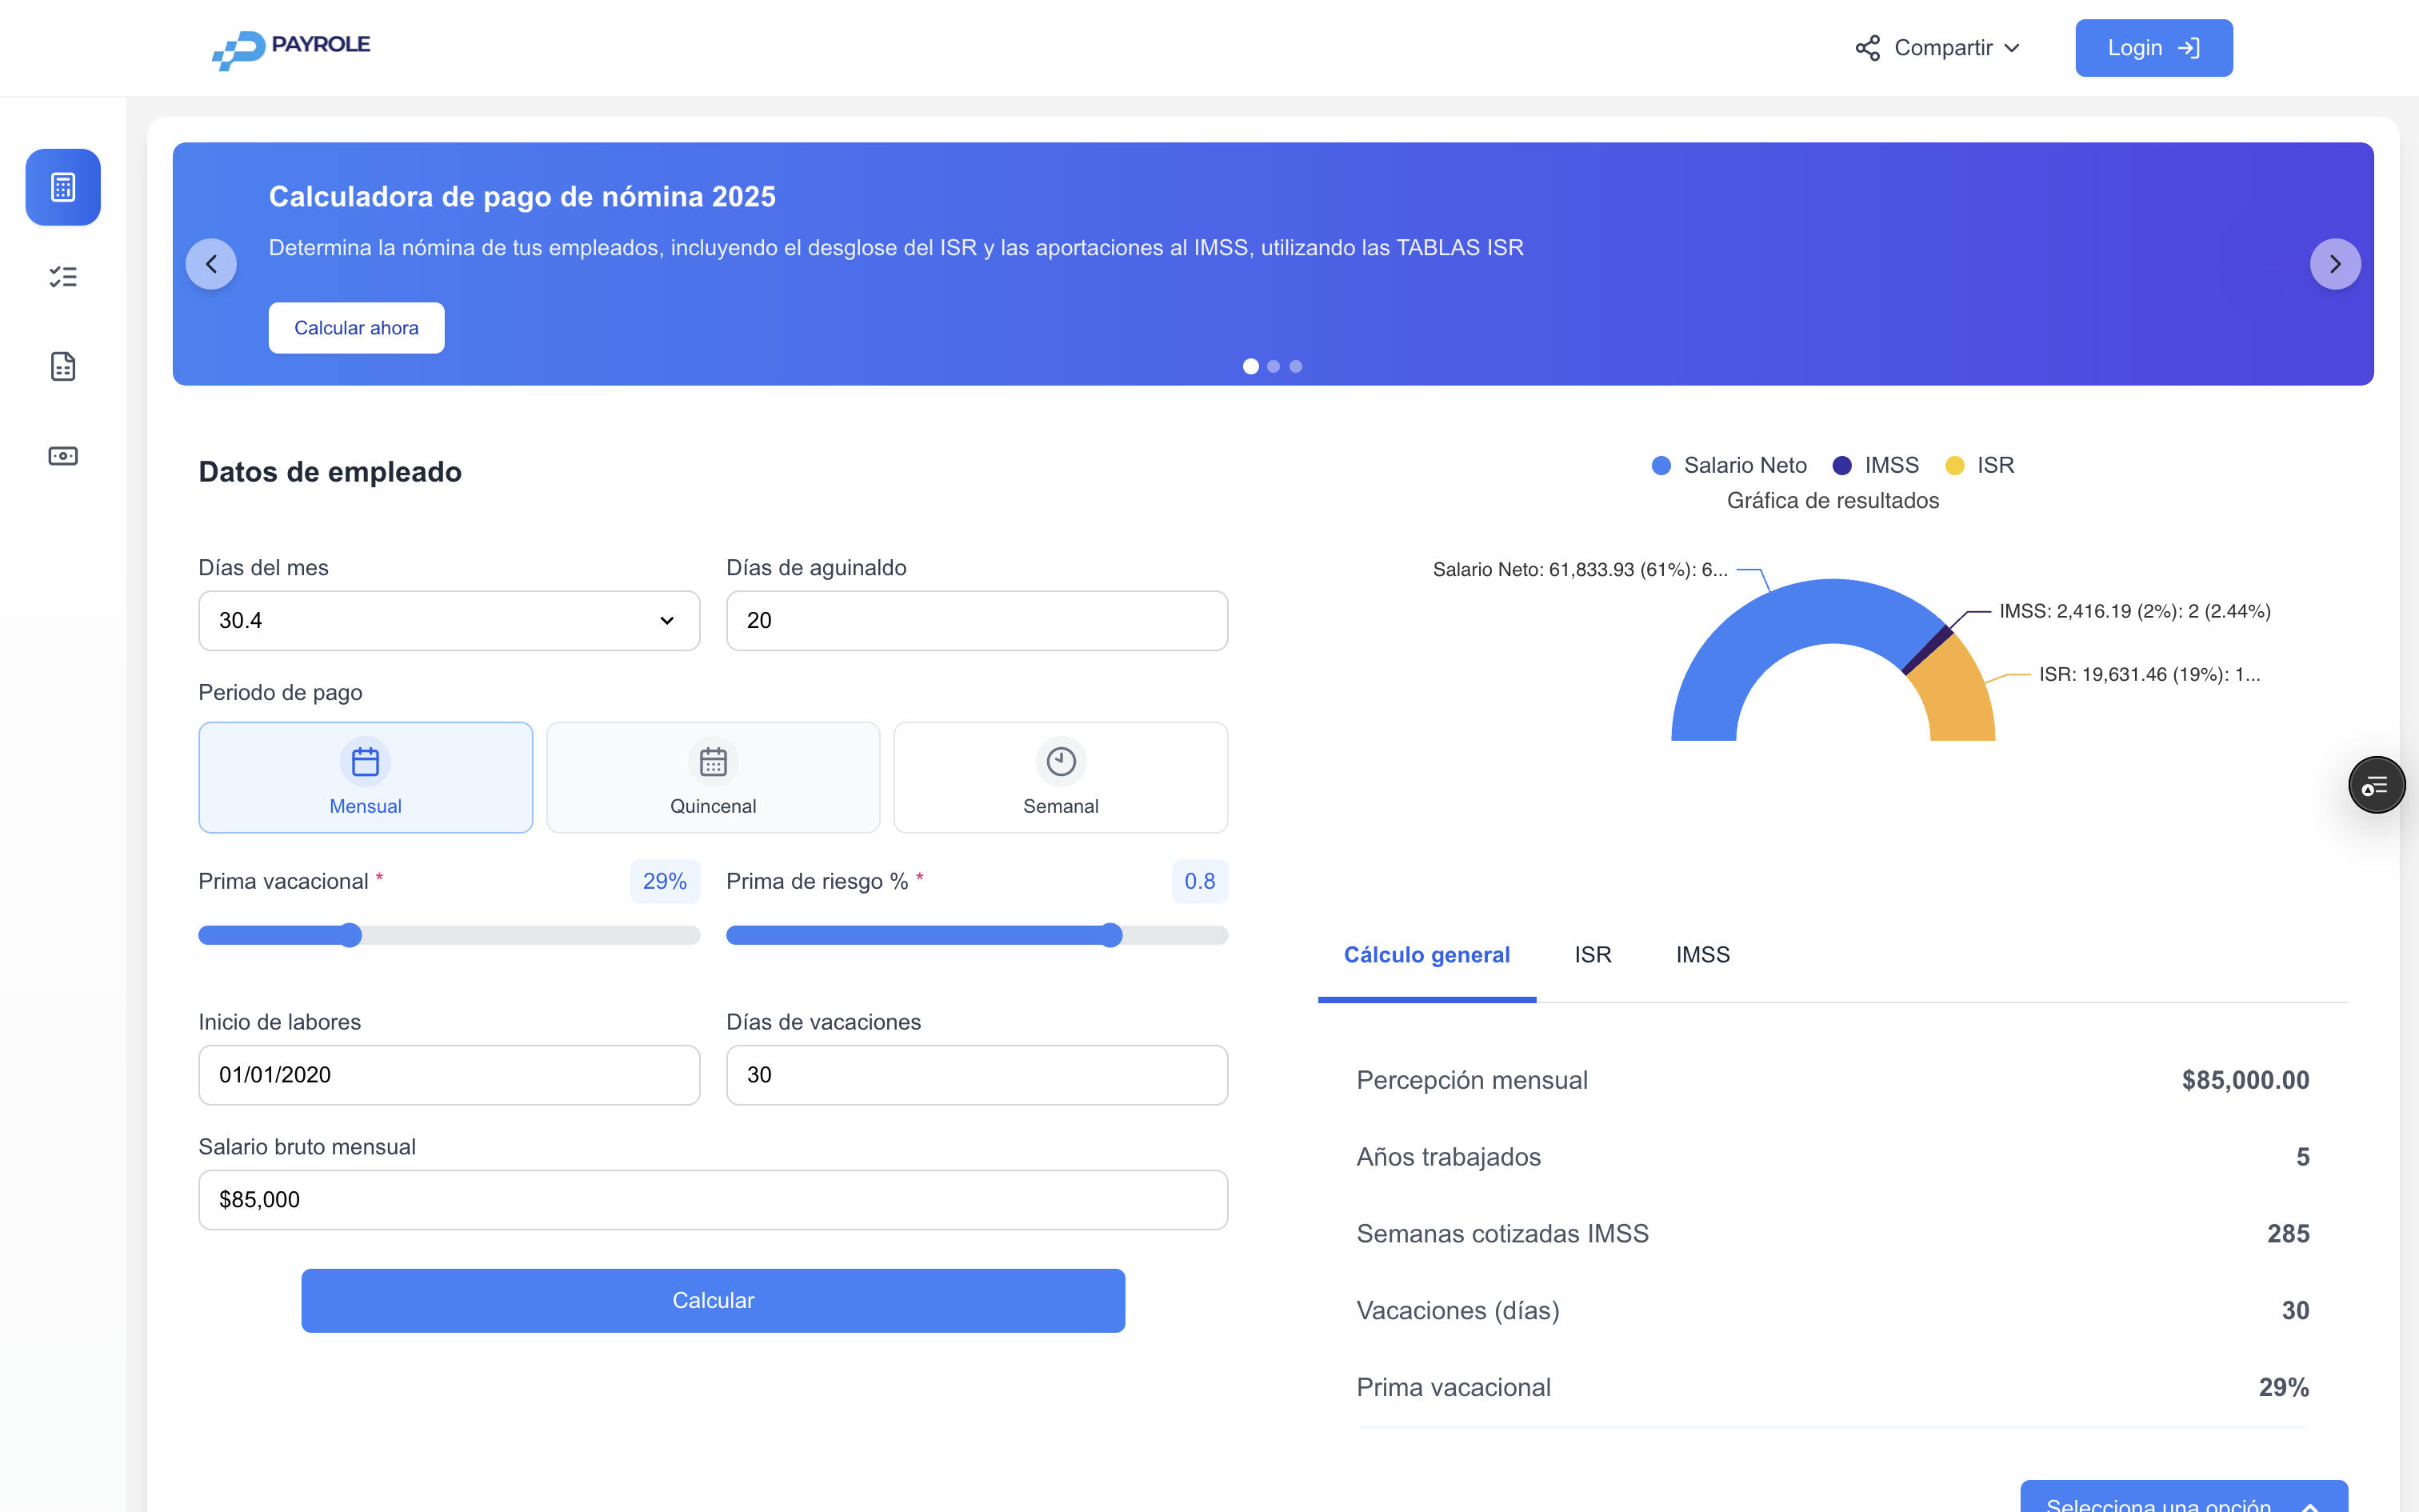This screenshot has height=1512, width=2419.
Task: Toggle the Salario Neto legend item
Action: [1729, 464]
